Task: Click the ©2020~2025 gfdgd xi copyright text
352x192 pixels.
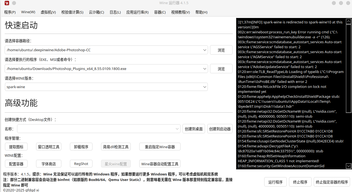Action: pyautogui.click(x=21, y=190)
